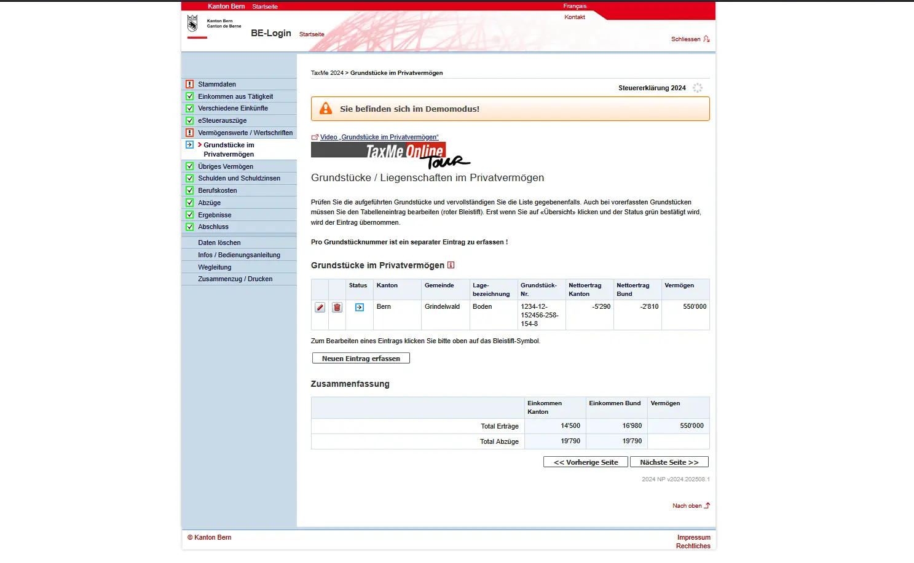Switch language to Français
This screenshot has width=914, height=563.
click(575, 6)
